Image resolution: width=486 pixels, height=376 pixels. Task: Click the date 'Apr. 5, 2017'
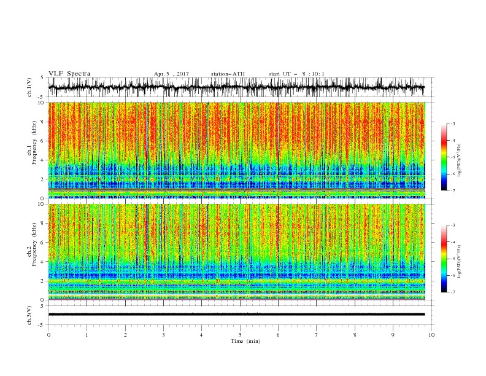[x=171, y=74]
